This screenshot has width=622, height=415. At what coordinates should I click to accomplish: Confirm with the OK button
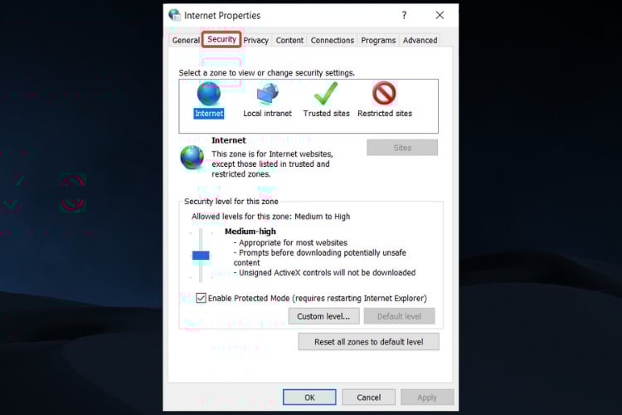click(309, 397)
